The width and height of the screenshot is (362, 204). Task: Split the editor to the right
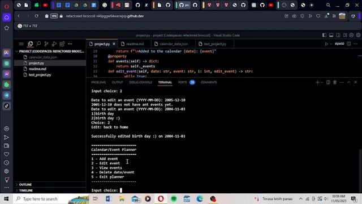click(x=349, y=44)
